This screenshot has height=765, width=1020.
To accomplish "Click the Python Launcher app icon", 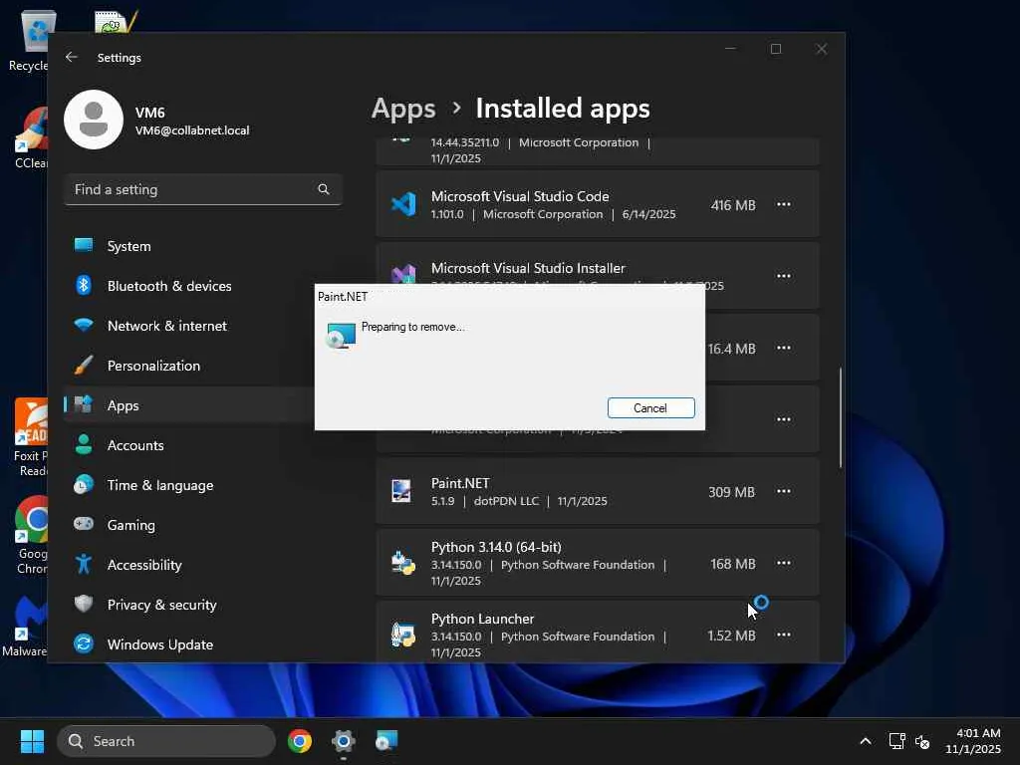I will coord(403,635).
